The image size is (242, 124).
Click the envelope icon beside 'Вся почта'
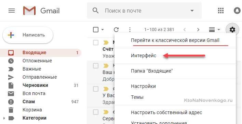[x=11, y=94]
